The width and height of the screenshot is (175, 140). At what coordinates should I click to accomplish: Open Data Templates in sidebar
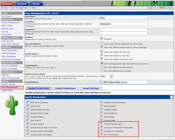[8, 57]
